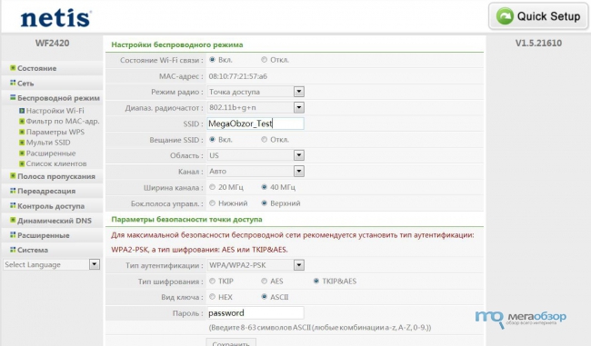591x346 pixels.
Task: Click the icon next to Настройки Wi-Fi
Action: coord(22,111)
